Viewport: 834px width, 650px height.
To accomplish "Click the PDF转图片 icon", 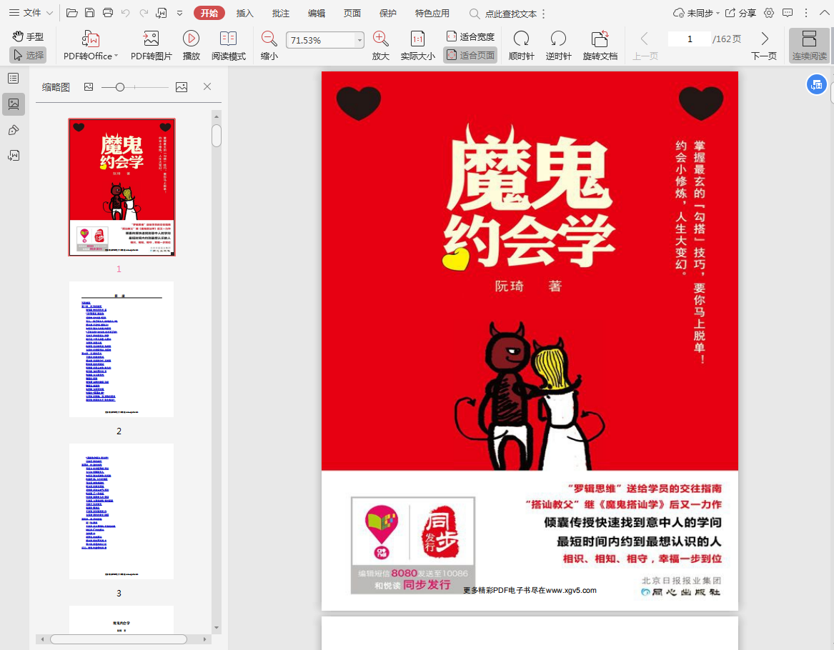I will point(151,39).
